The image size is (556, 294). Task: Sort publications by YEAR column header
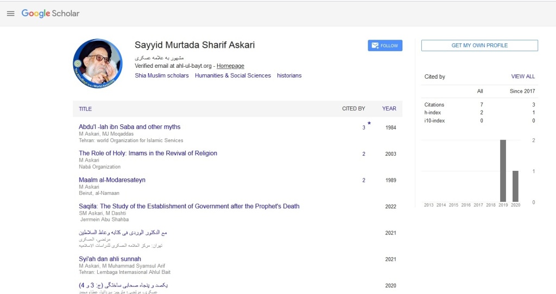coord(389,108)
